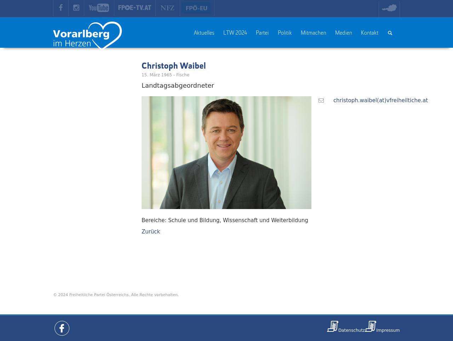The image size is (453, 341).
Task: Open the FPOE-TV.AT logo link
Action: click(134, 8)
